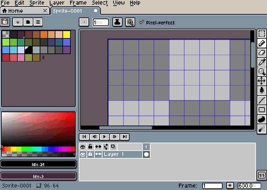Select the Paint Bucket tool

[262, 90]
